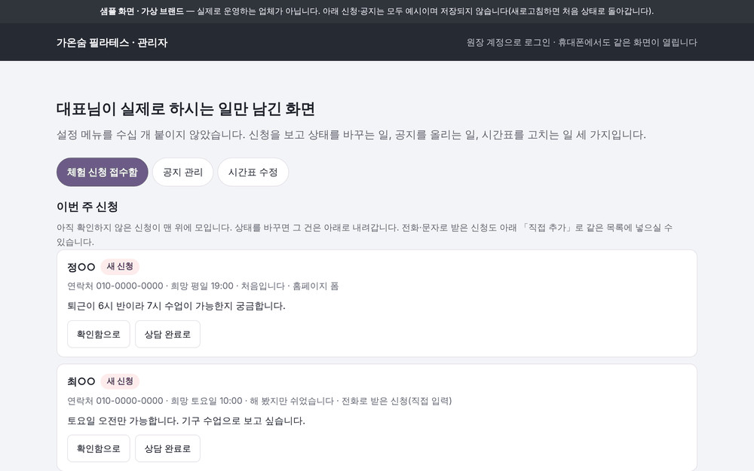Image resolution: width=754 pixels, height=471 pixels.
Task: Select the 새 신청 badge beside 정○○
Action: pyautogui.click(x=120, y=266)
